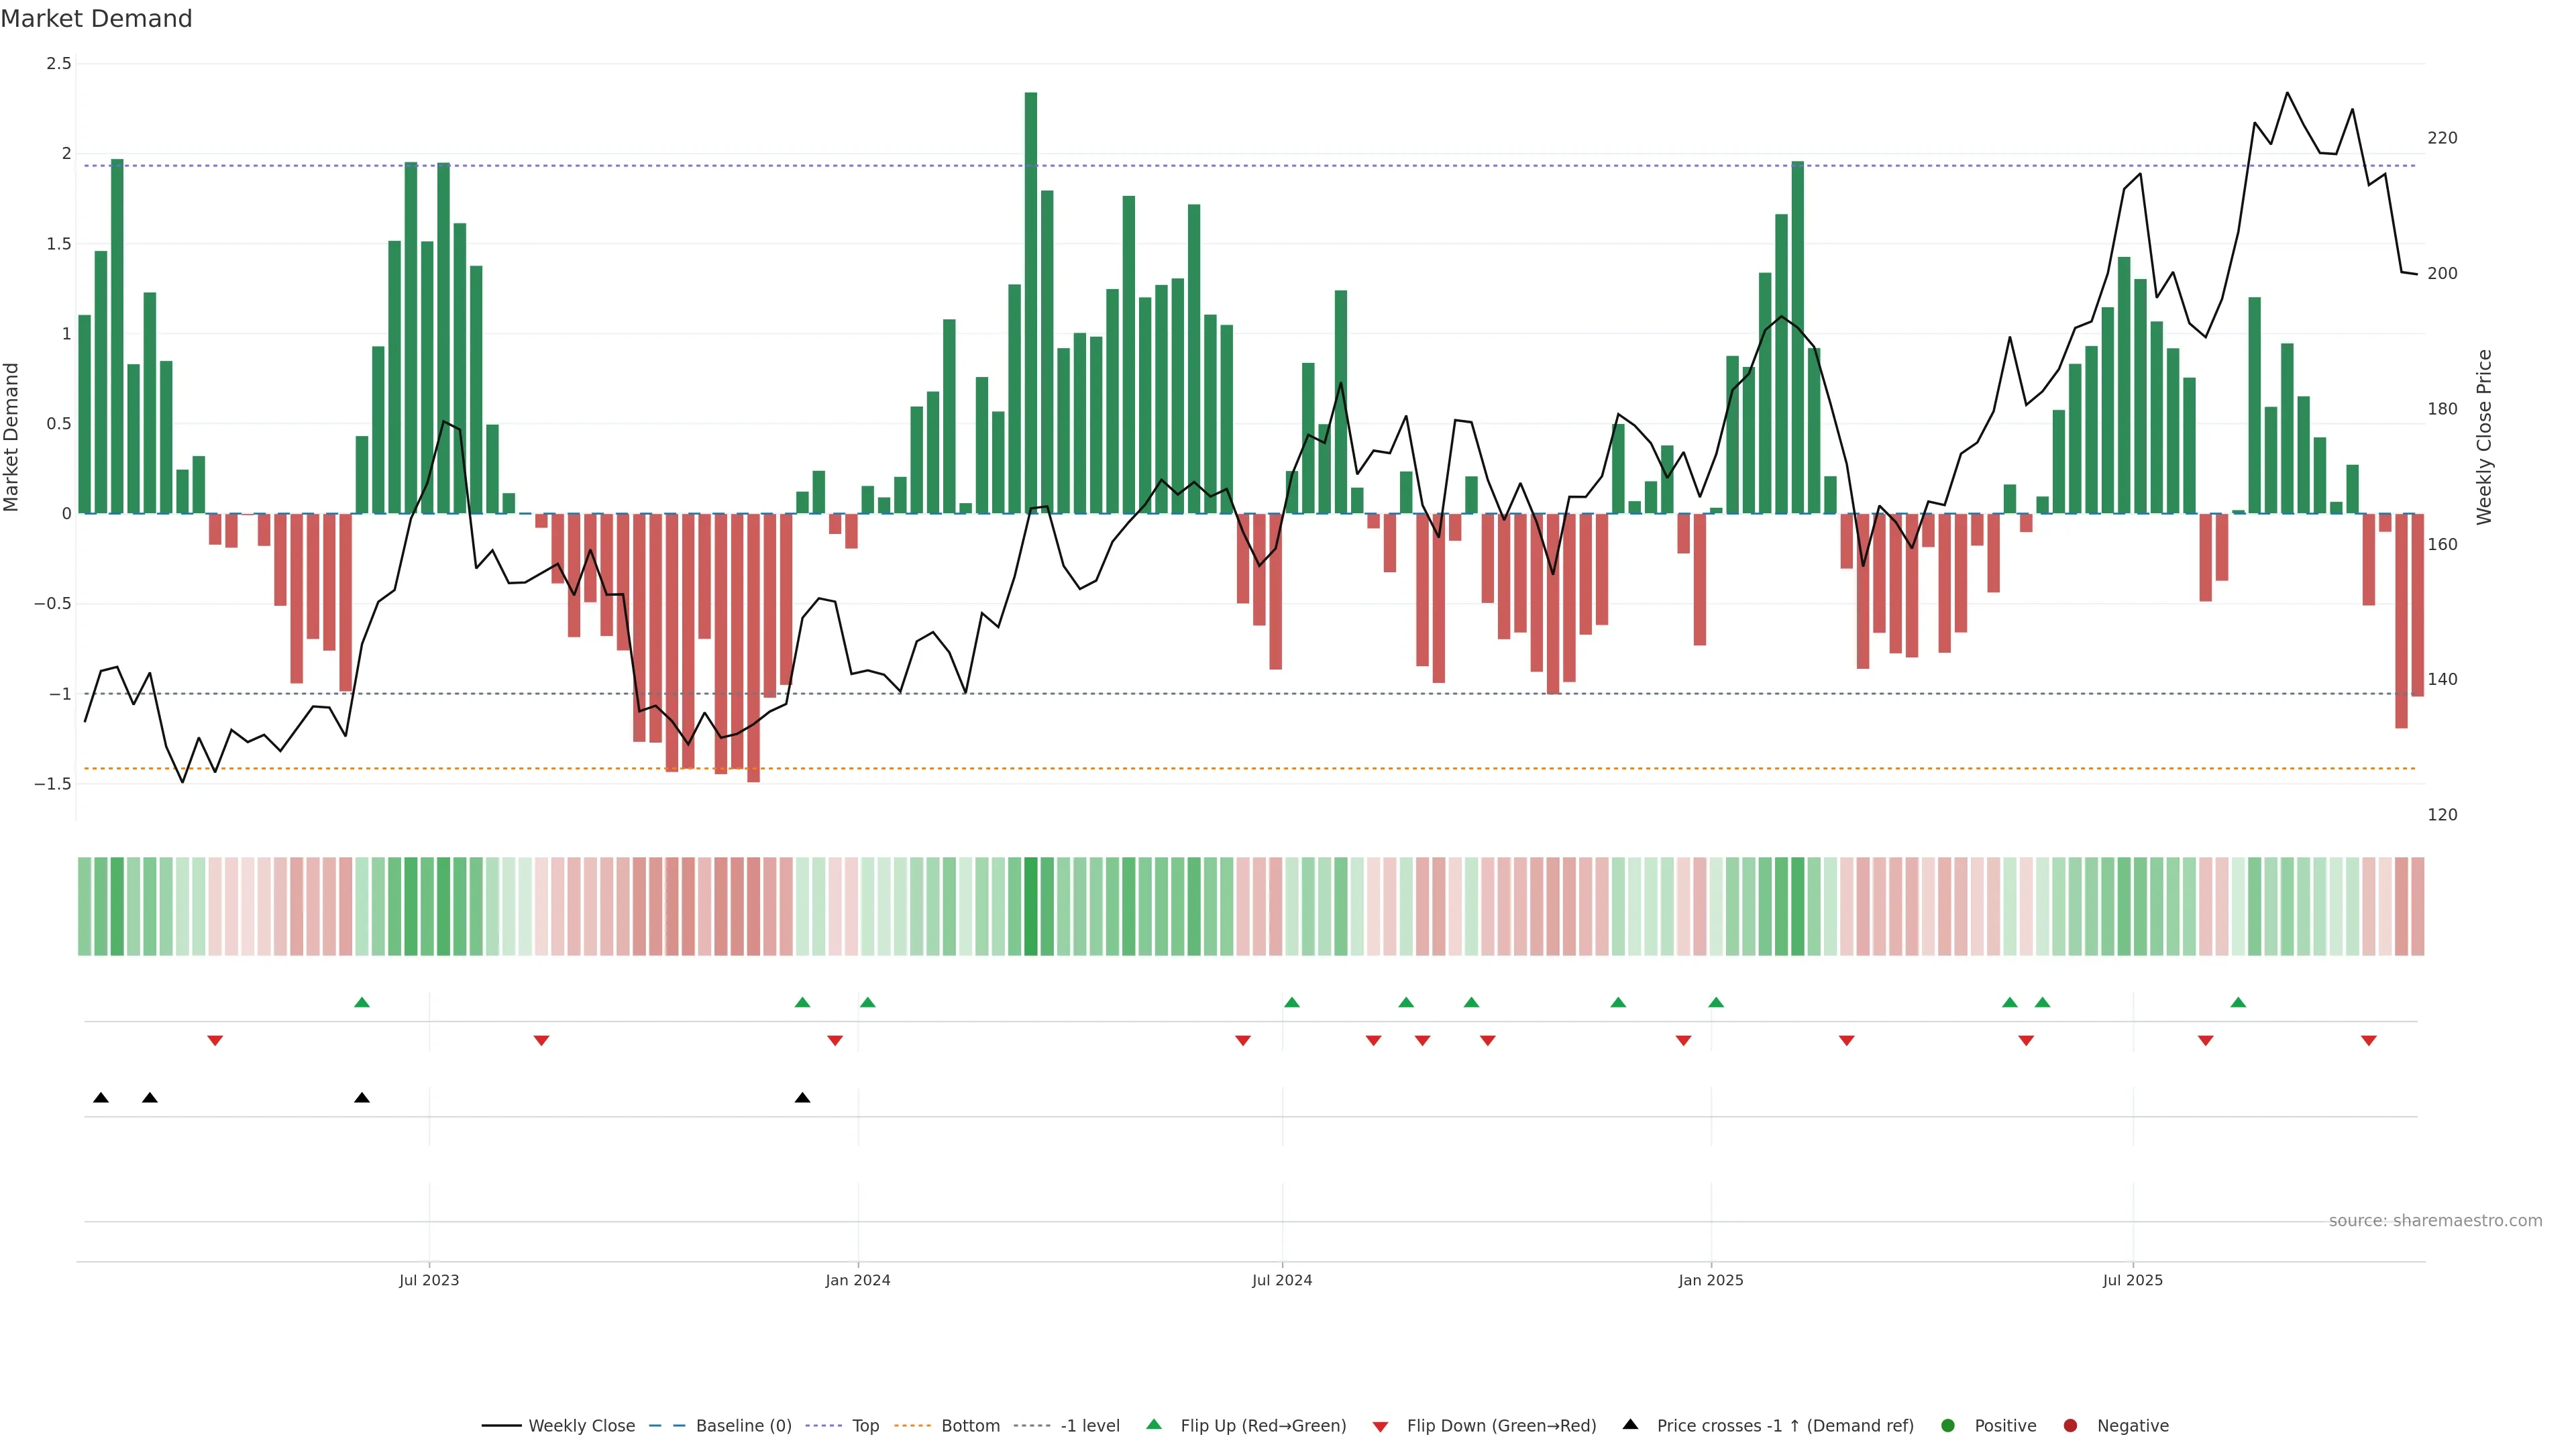The image size is (2576, 1449).
Task: Click the tallest green demand bar
Action: pyautogui.click(x=1030, y=300)
